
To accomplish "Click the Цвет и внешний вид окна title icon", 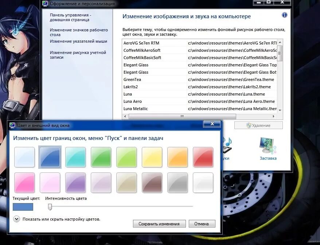I will point(12,125).
